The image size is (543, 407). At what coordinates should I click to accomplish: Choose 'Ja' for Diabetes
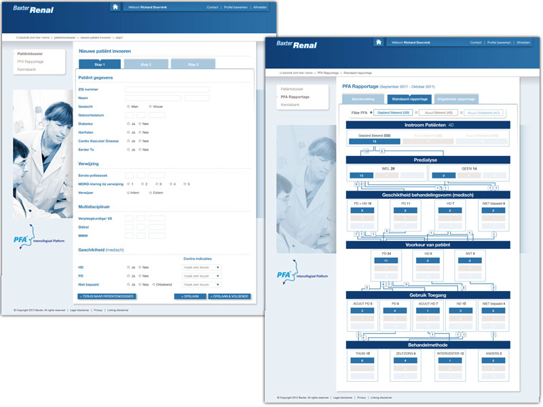coord(128,123)
